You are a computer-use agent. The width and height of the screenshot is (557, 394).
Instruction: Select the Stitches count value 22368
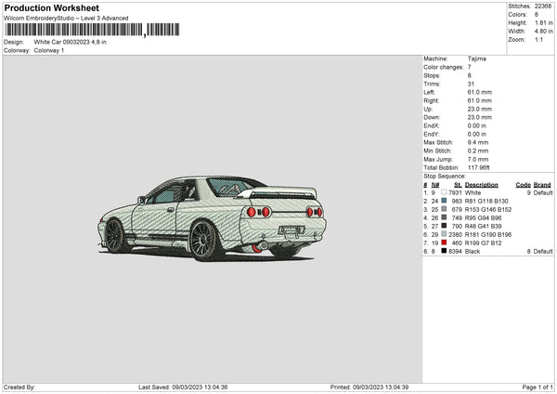(545, 6)
